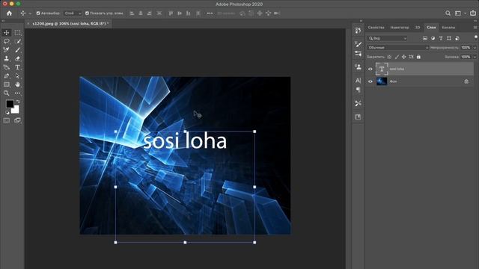
Task: Hide the background image layer
Action: point(370,81)
